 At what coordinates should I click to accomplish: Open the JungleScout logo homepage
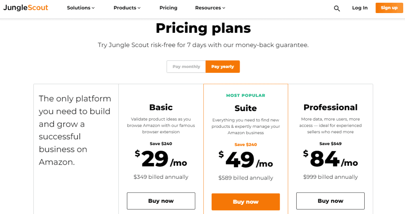pyautogui.click(x=26, y=8)
